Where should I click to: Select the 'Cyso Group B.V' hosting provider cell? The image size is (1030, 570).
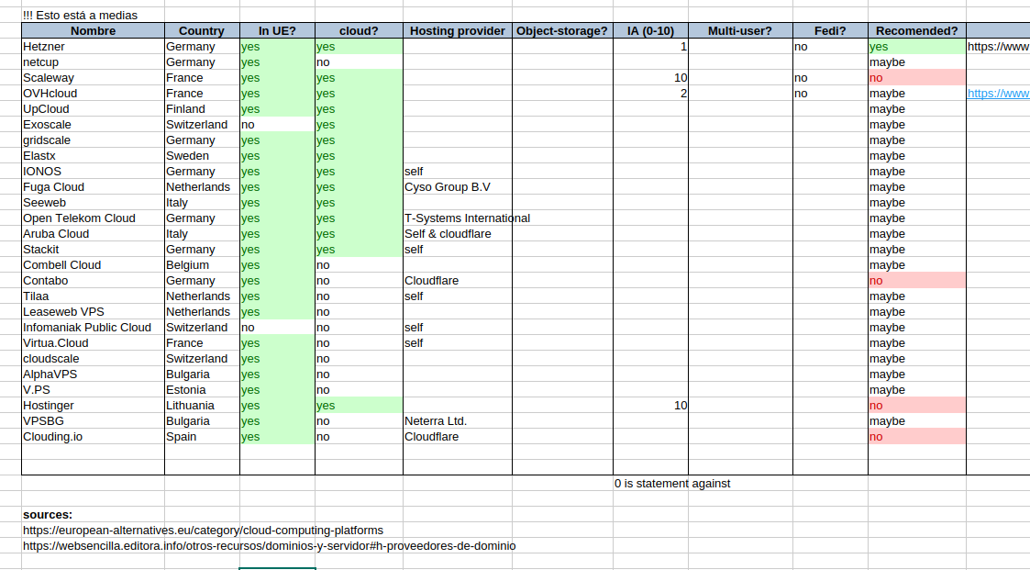tap(457, 187)
